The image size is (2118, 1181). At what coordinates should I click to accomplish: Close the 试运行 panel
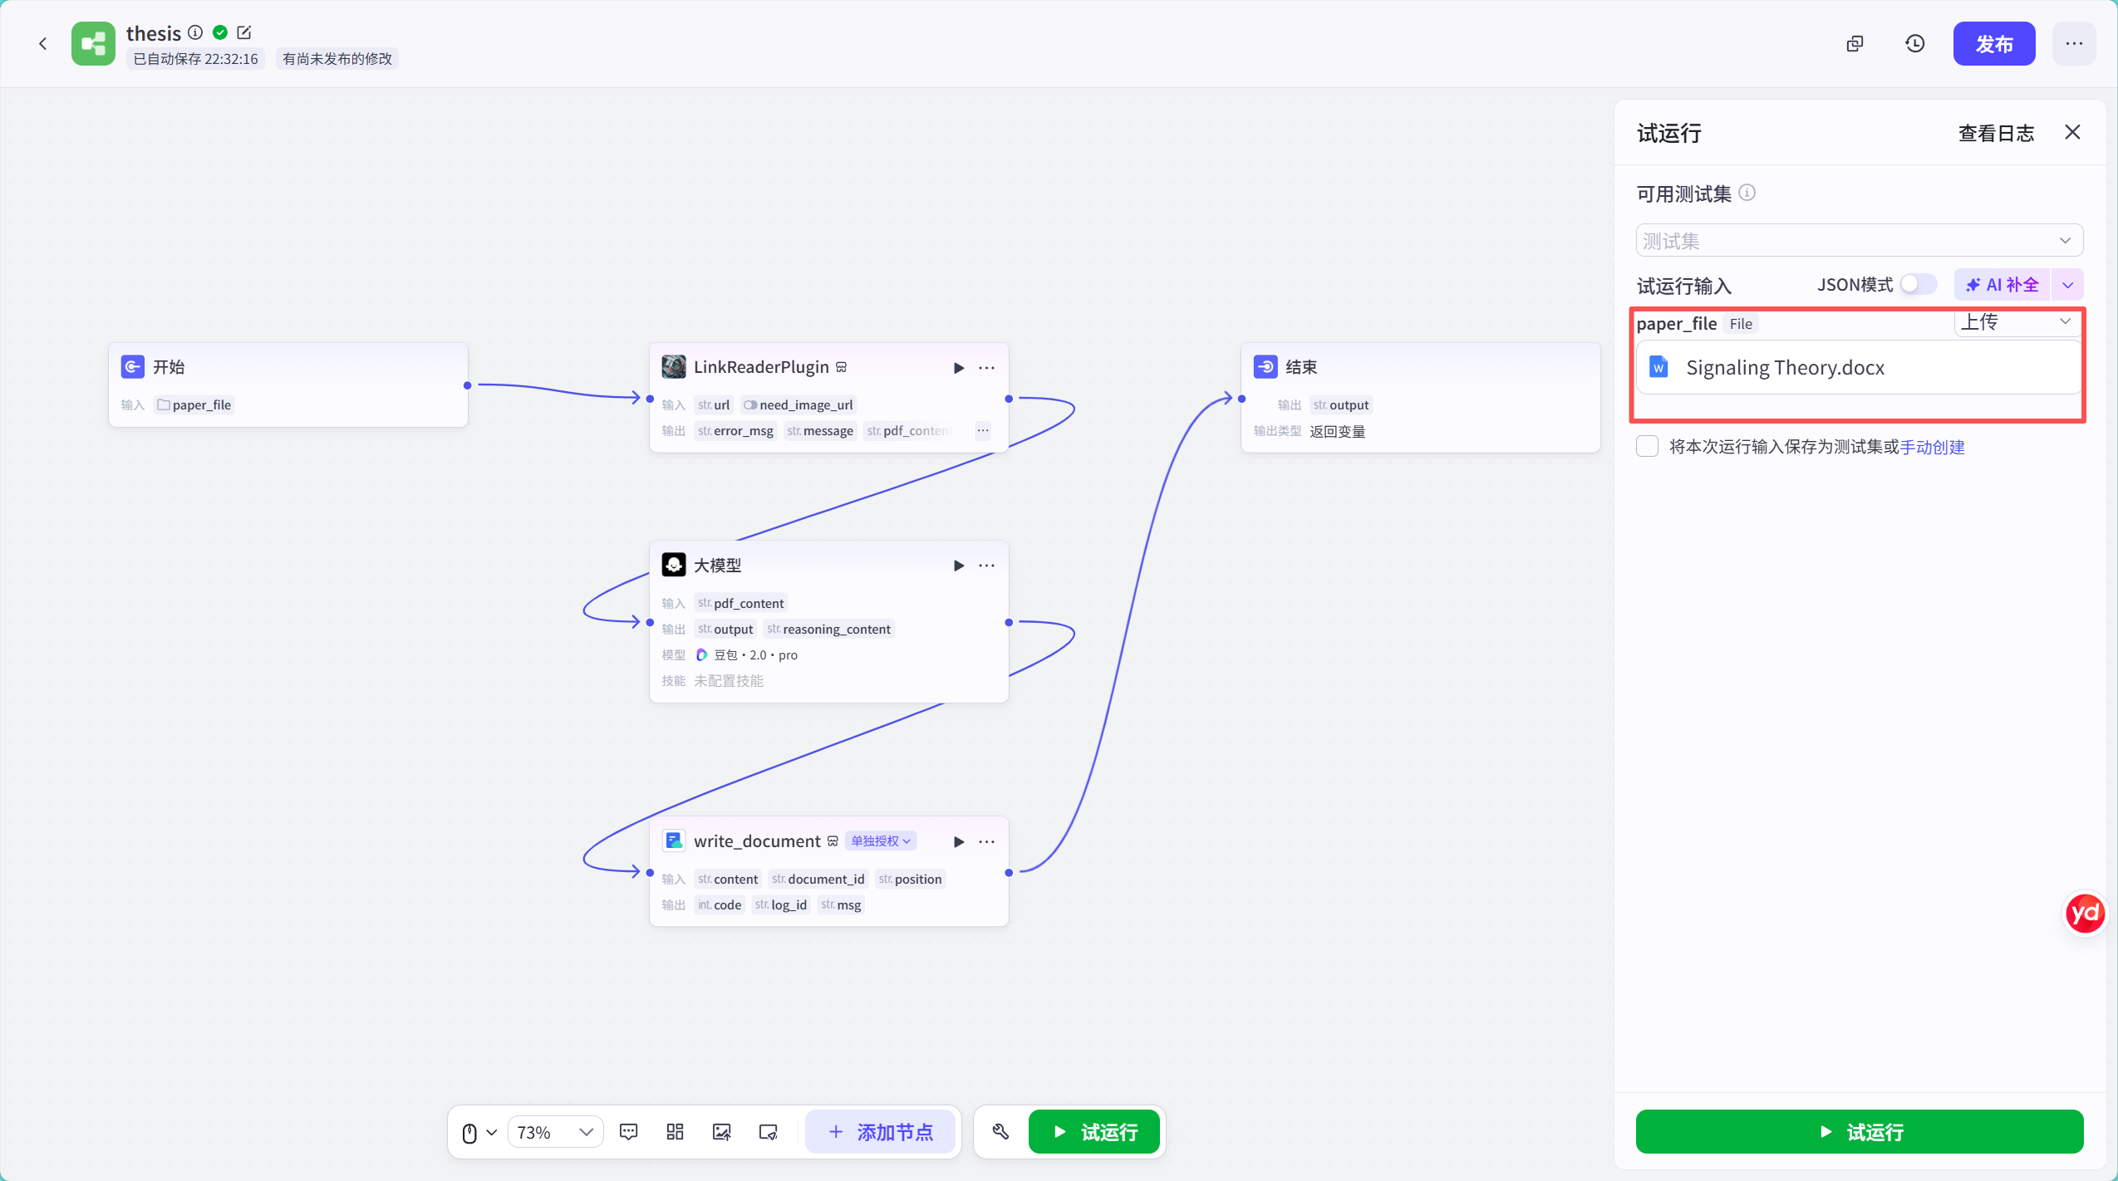(2071, 132)
